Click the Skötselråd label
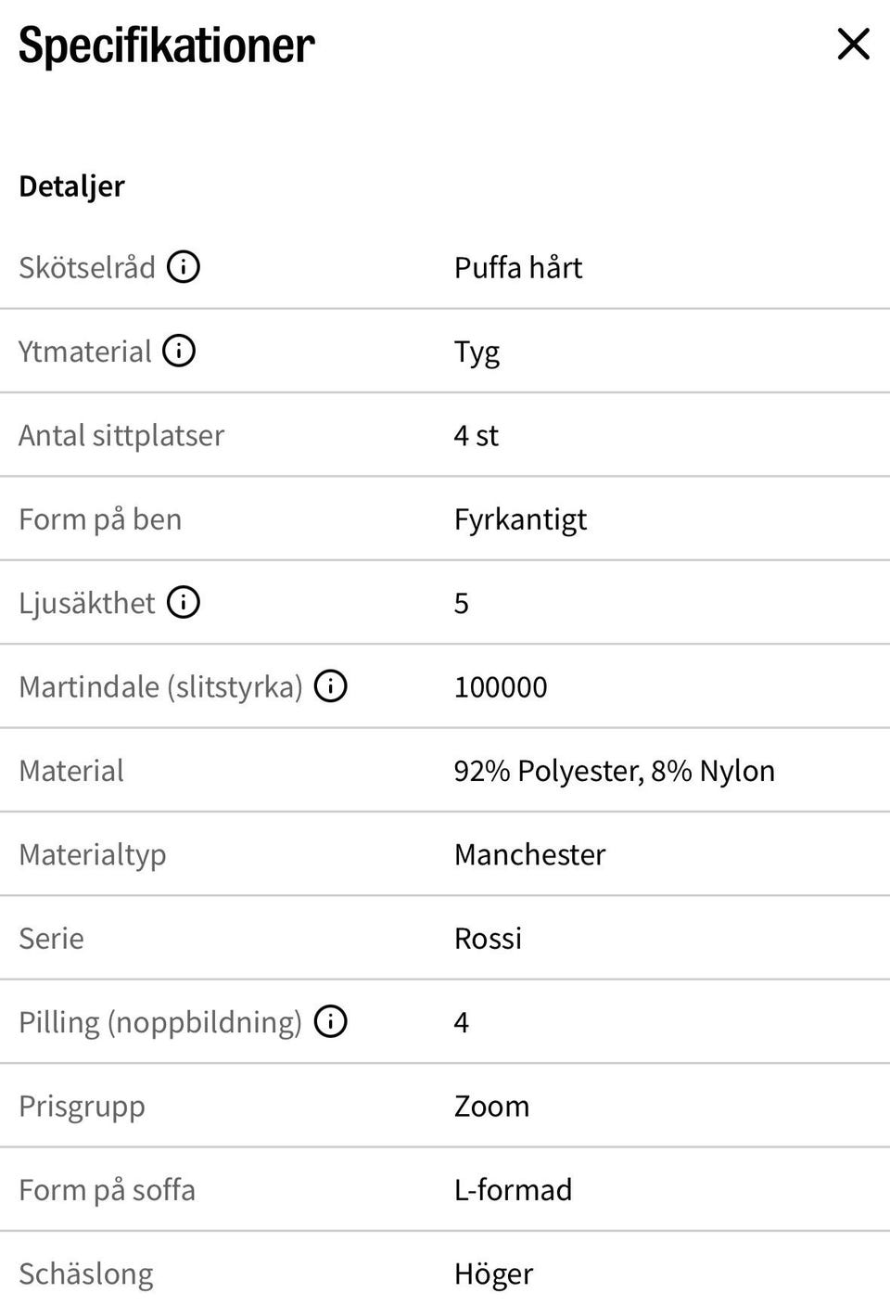Screen dimensions: 890x1306 87,267
